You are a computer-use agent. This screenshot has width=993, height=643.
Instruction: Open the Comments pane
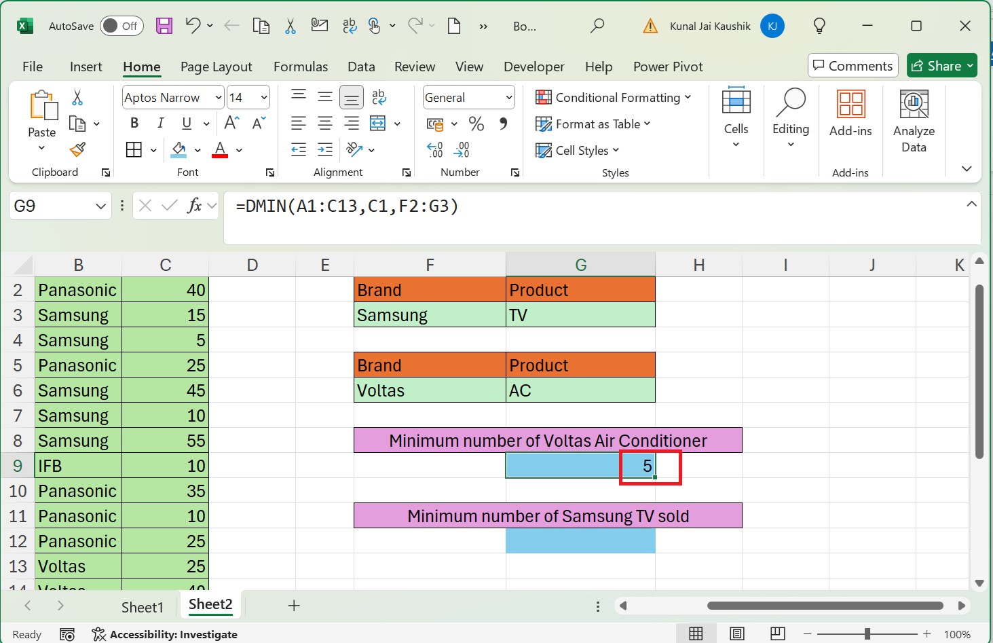point(853,65)
